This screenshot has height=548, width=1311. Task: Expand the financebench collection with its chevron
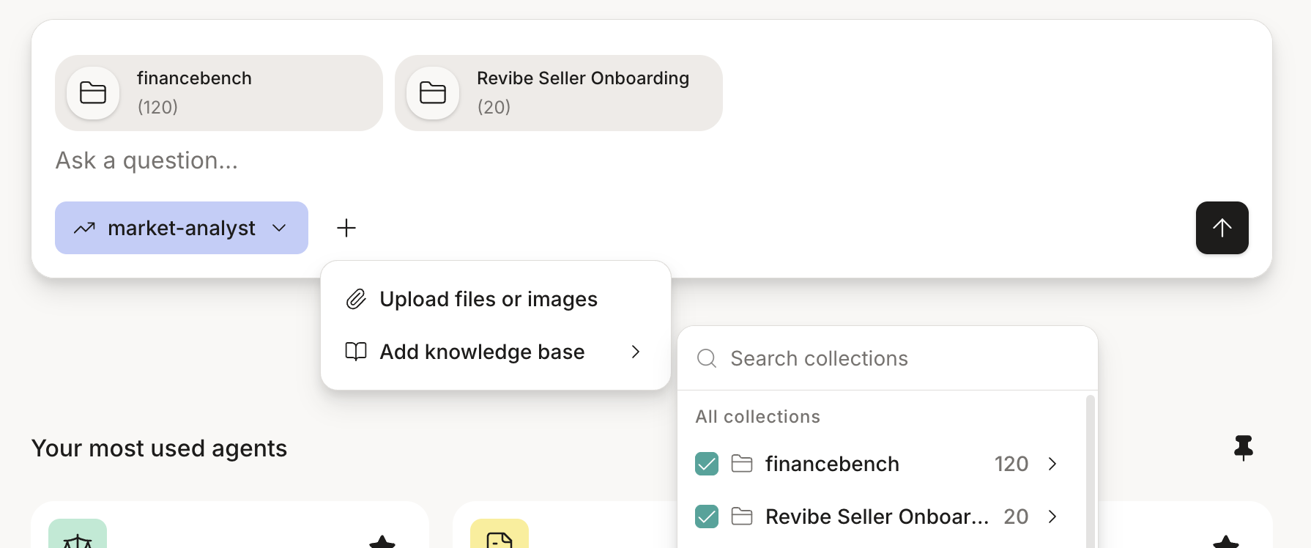[1052, 464]
